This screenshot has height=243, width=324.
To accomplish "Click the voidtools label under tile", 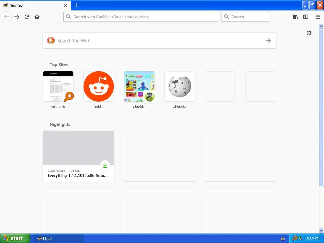I will [58, 107].
